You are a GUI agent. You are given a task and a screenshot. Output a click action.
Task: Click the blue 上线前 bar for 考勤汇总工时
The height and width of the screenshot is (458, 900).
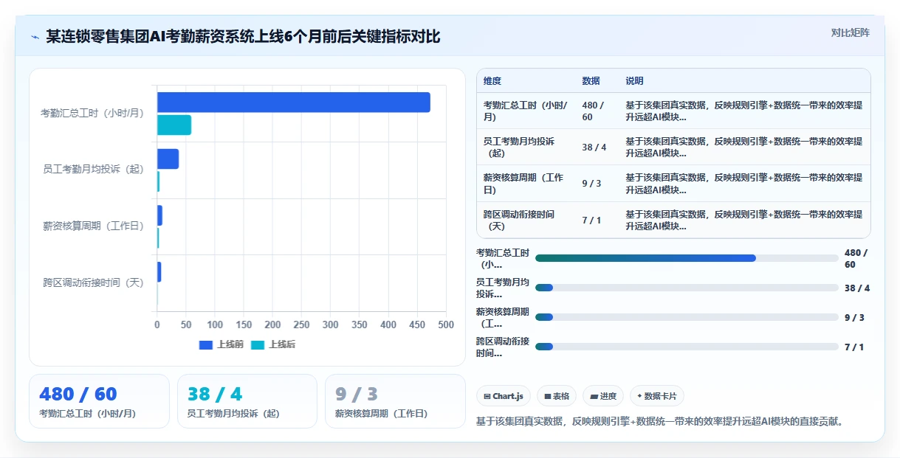(293, 103)
